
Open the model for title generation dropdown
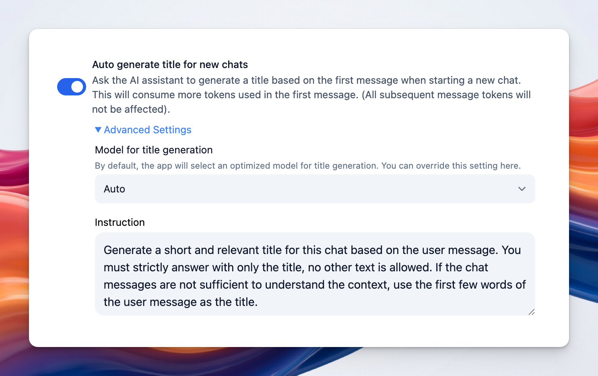tap(315, 189)
